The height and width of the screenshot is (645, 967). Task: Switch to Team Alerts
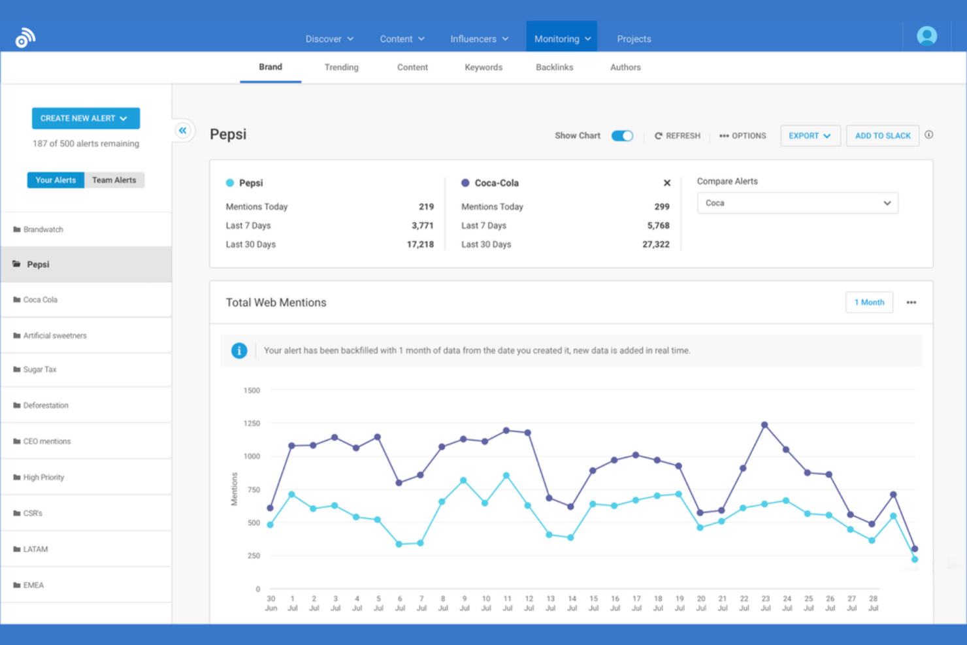(x=114, y=180)
